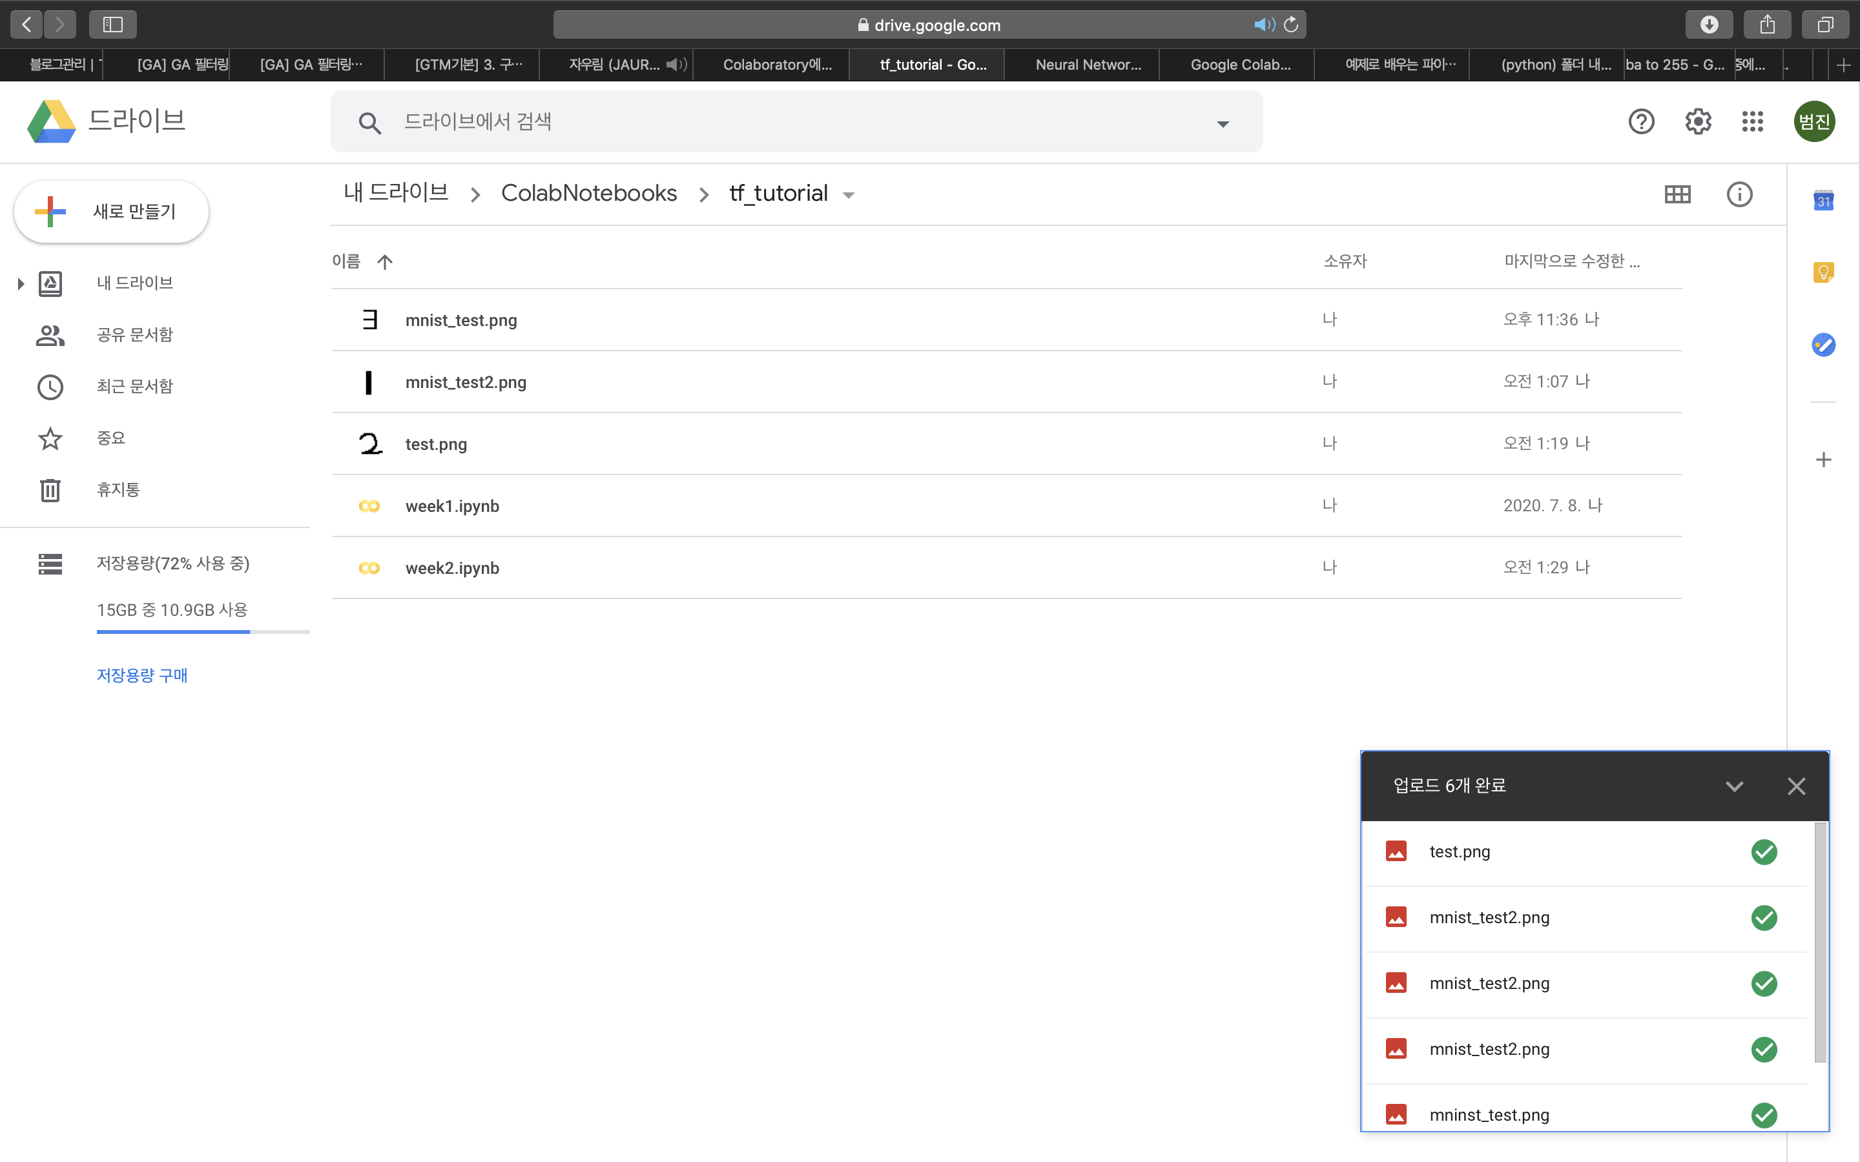Open tf_tutorial folder dropdown menu

pyautogui.click(x=849, y=195)
